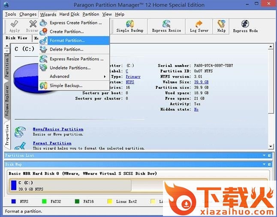Click the blue NTFS legend swatch
The image size is (277, 217).
[x=14, y=202]
